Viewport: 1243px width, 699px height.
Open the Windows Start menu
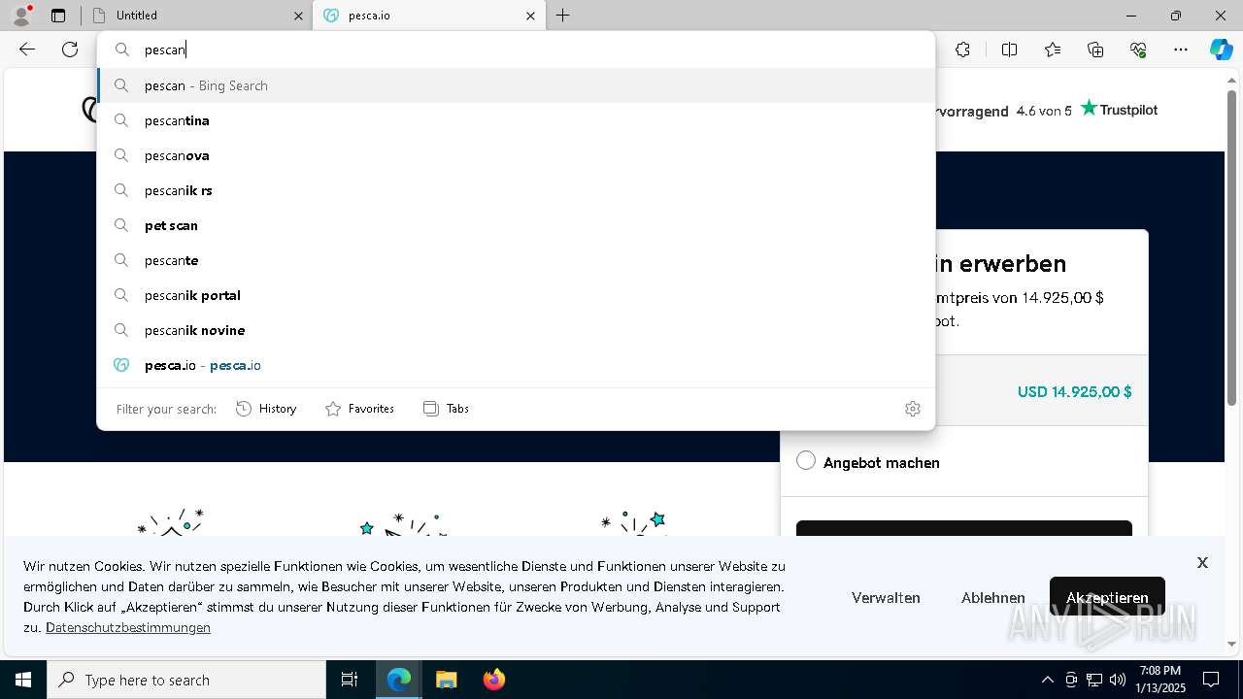pyautogui.click(x=23, y=680)
